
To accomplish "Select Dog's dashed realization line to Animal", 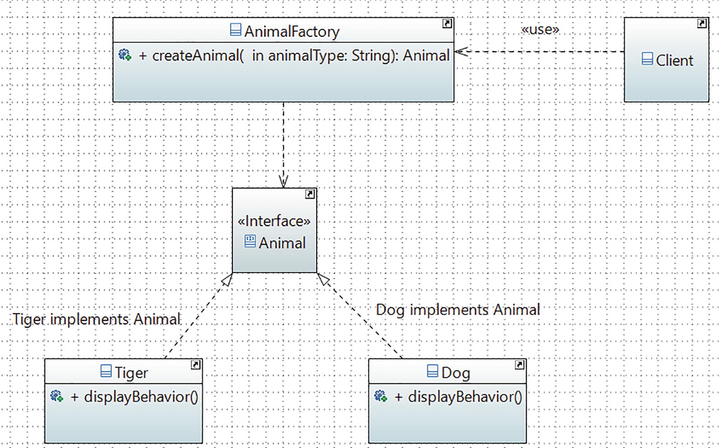I will (359, 316).
